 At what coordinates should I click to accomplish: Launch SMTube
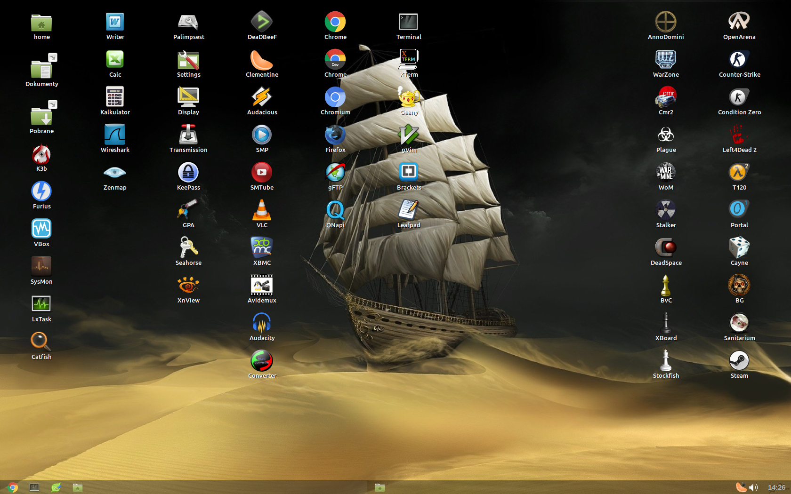pos(262,173)
